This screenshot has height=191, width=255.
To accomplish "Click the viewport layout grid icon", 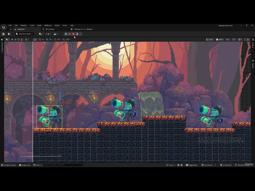I will coord(248,39).
